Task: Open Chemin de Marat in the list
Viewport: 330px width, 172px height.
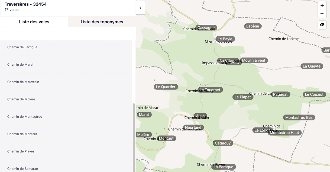Action: (20, 65)
